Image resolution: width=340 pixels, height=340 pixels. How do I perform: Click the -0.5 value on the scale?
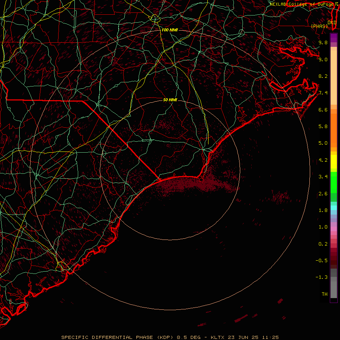[x=321, y=260]
